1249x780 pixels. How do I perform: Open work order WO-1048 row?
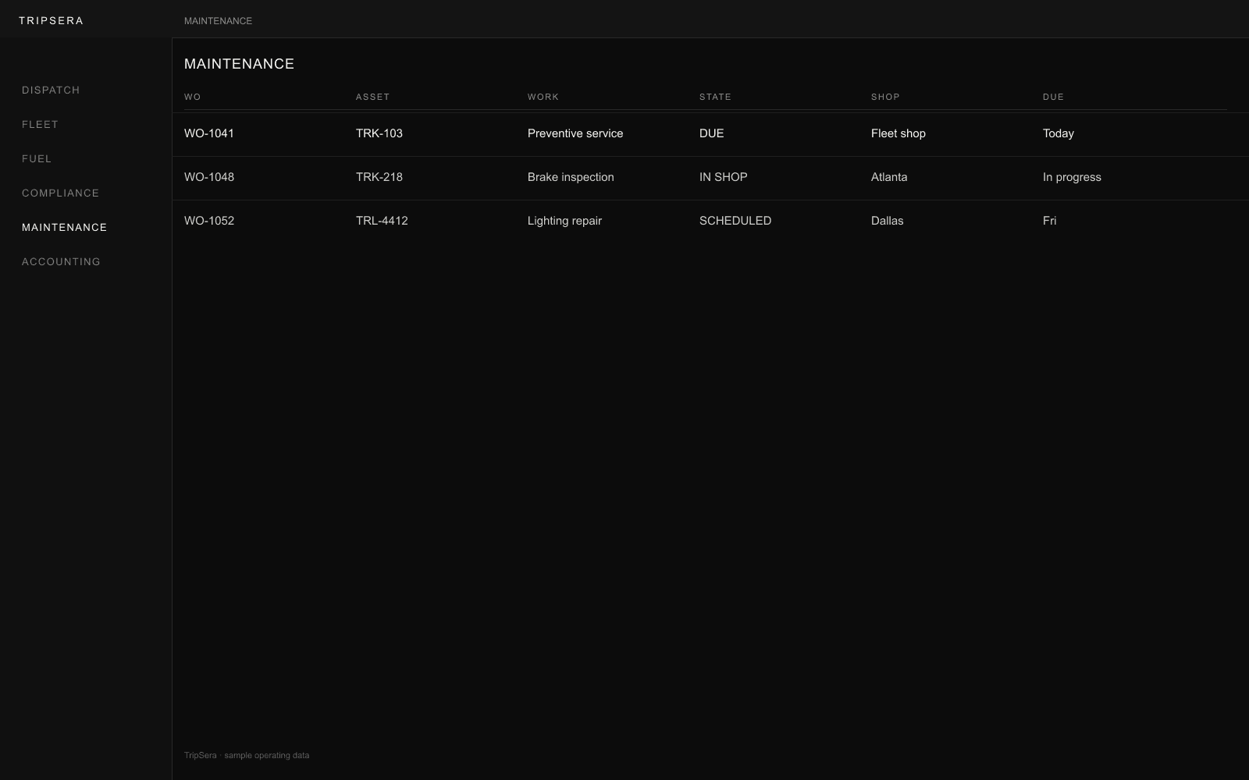(x=710, y=178)
